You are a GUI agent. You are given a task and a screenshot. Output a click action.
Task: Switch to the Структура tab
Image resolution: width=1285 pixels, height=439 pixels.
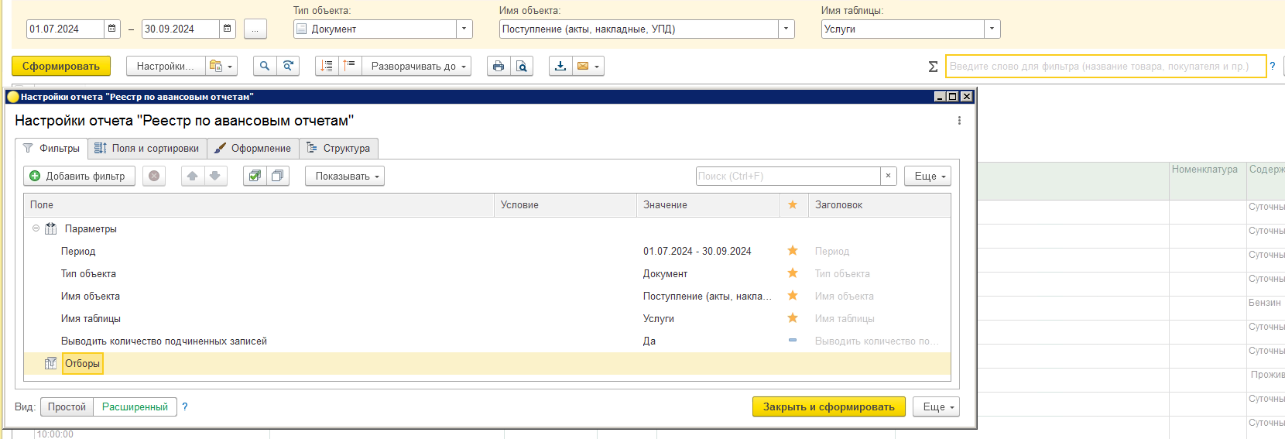(x=338, y=149)
